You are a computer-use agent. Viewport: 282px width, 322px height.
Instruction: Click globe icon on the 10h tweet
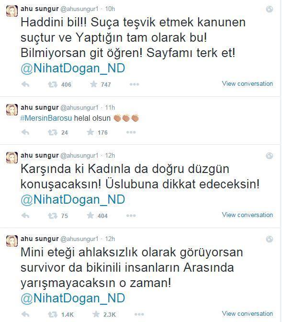point(269,9)
